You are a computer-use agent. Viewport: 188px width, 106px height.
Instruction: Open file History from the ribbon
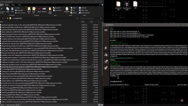tap(74, 13)
